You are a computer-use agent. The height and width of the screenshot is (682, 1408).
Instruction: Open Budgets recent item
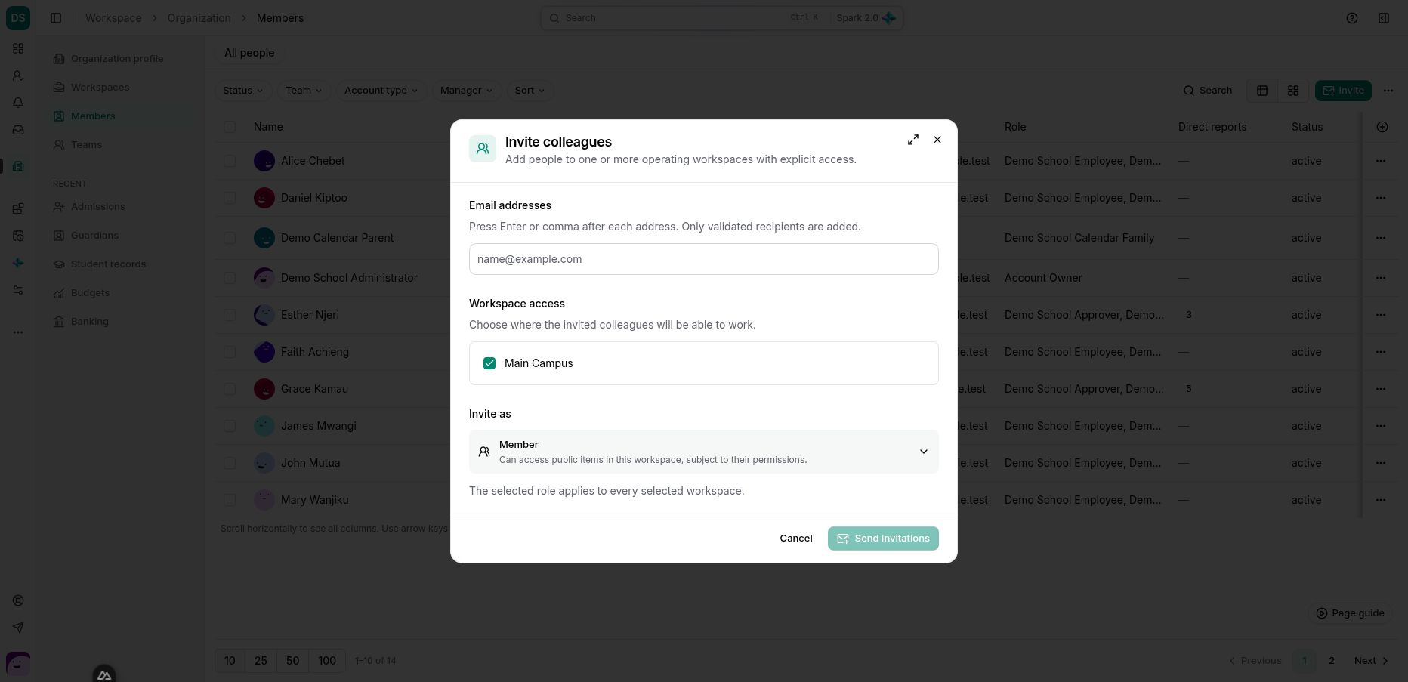[90, 293]
